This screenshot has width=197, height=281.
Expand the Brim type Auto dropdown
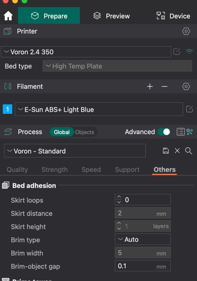point(143,239)
